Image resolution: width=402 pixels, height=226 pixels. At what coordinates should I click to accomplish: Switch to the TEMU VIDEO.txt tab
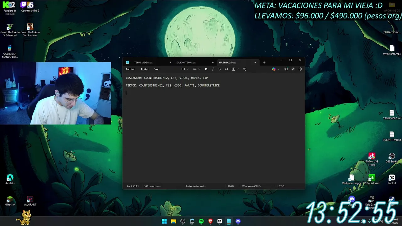point(143,62)
